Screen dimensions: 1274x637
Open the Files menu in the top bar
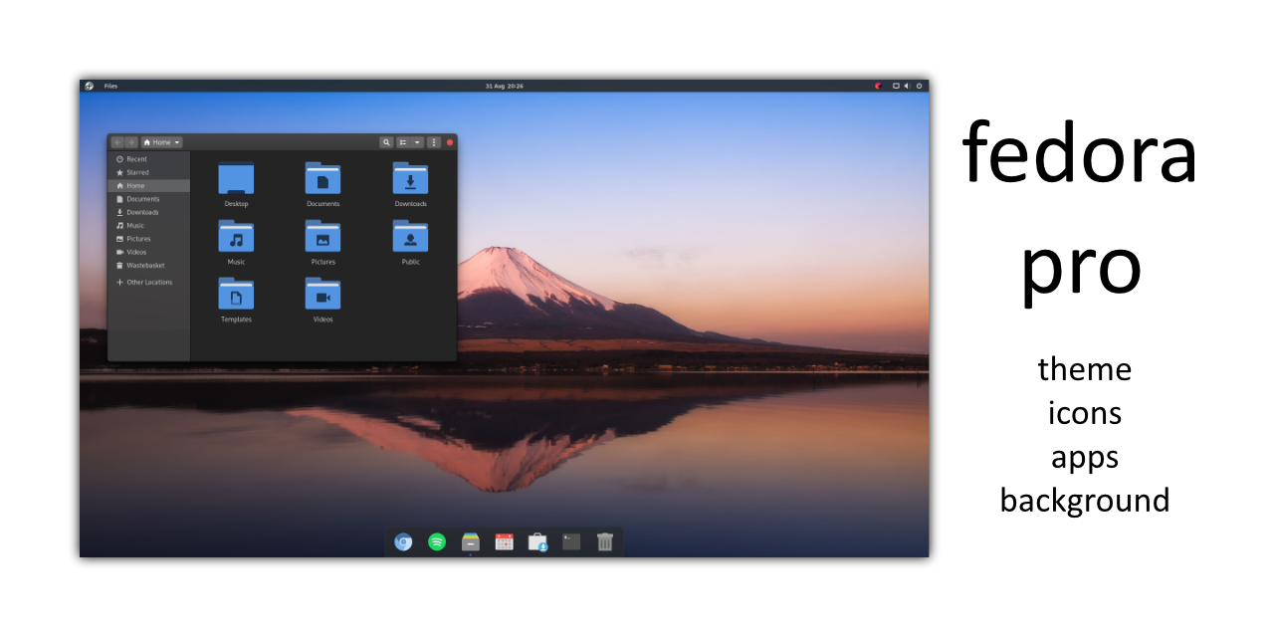110,86
